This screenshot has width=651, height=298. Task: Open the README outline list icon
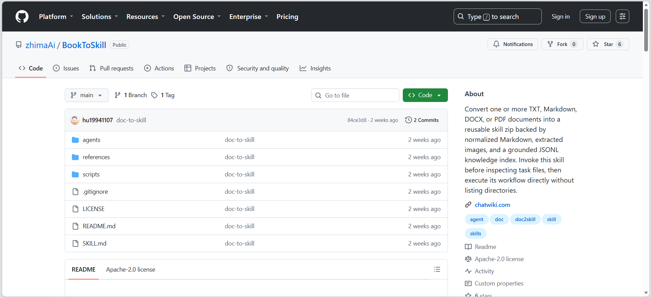[437, 269]
